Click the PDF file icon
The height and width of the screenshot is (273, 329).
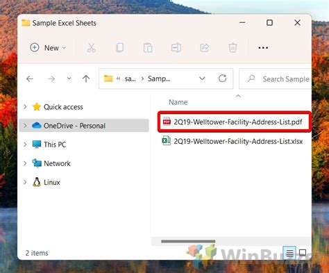click(167, 122)
